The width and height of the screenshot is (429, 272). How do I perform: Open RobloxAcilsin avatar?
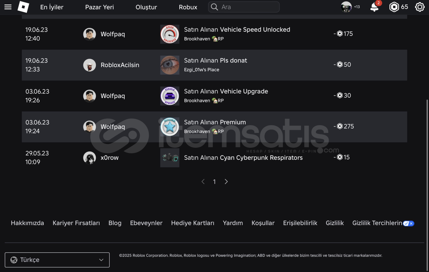(89, 65)
